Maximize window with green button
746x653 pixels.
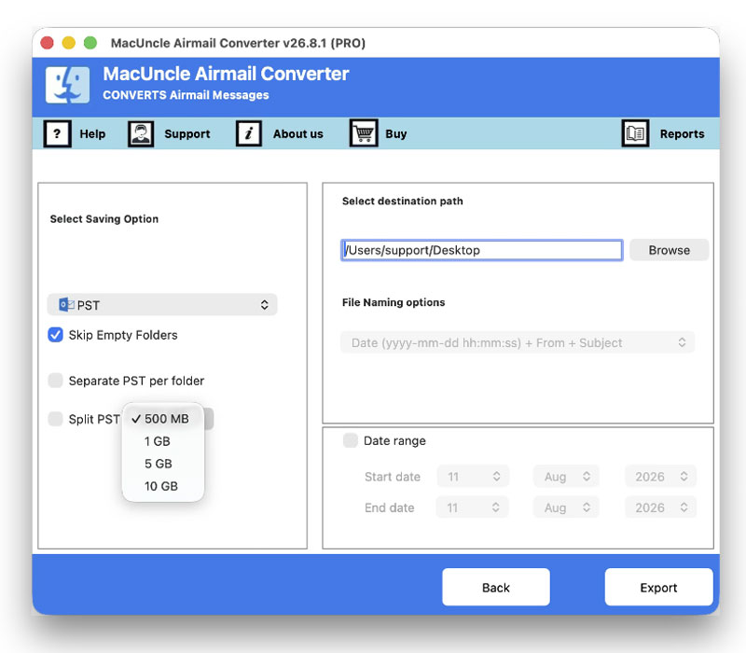pos(90,43)
